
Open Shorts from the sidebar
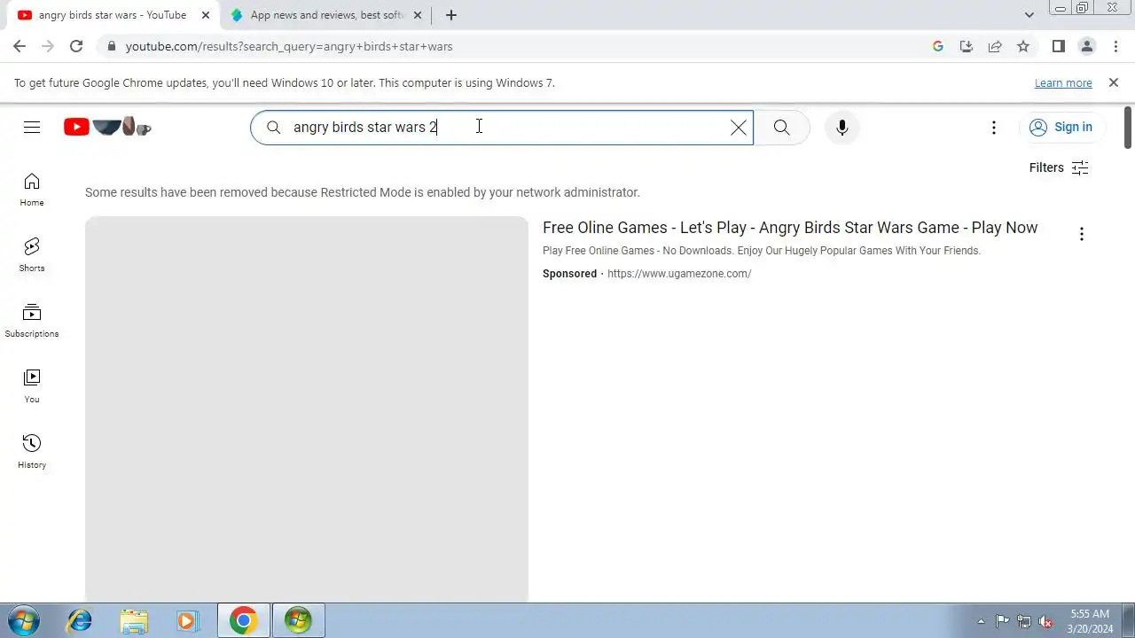pos(32,255)
